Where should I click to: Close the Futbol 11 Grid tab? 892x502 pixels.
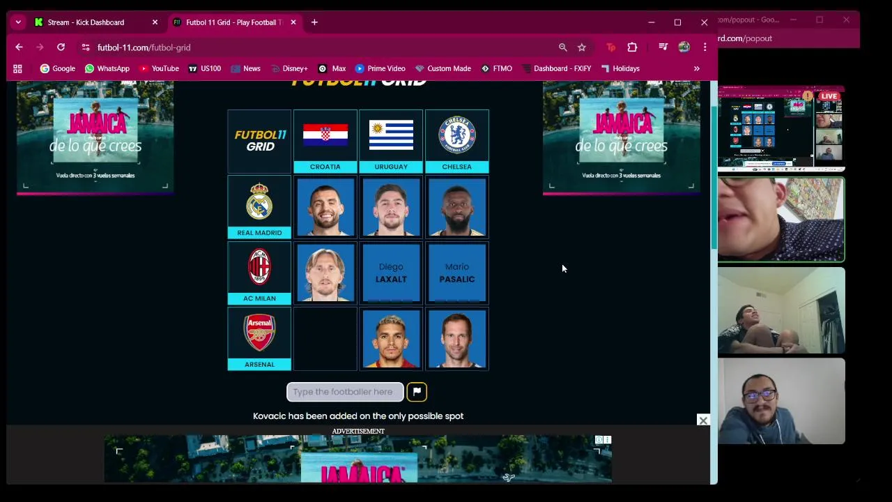293,22
